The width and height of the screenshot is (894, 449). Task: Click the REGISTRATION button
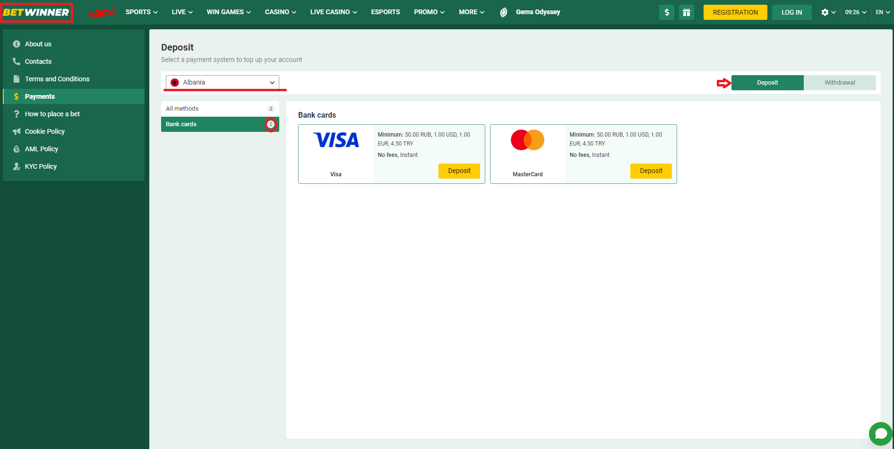point(735,12)
